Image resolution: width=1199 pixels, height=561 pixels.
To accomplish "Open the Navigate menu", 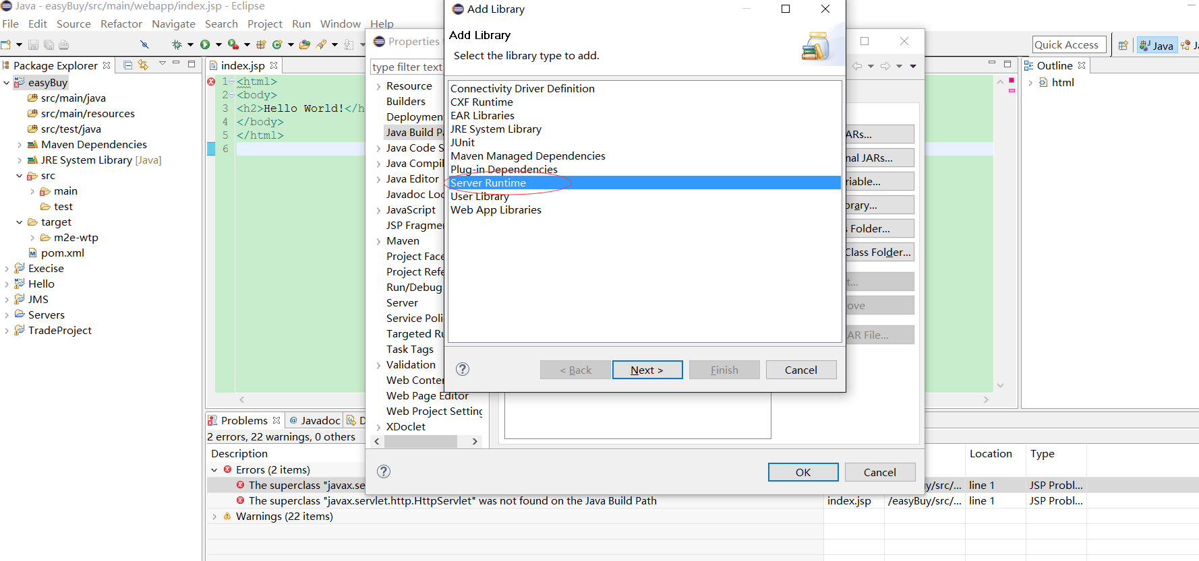I will click(173, 24).
